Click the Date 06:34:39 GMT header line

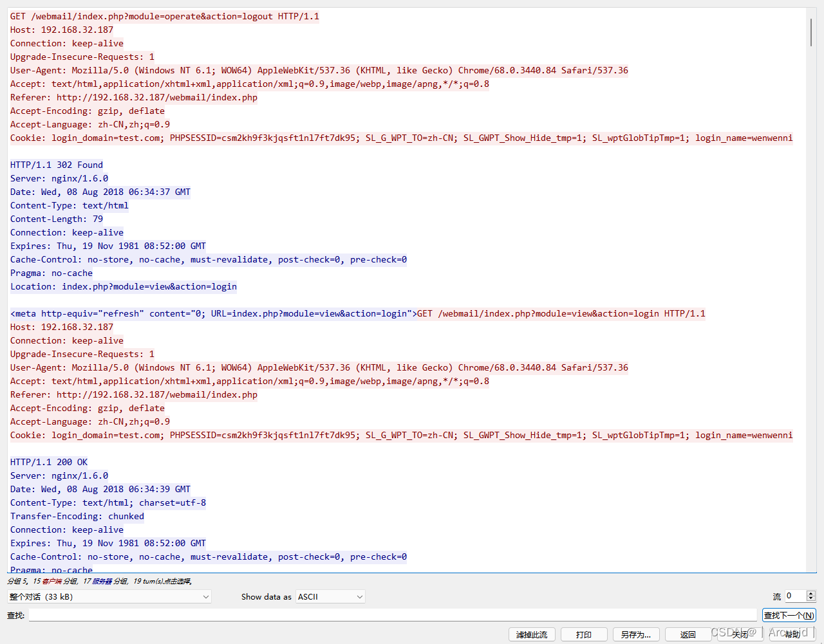tap(100, 489)
